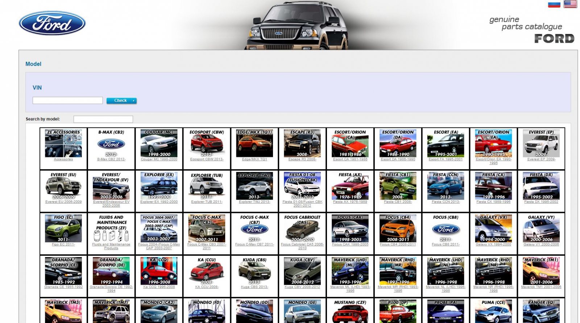Follow the Kuga CBS 2013- link
The image size is (580, 323).
click(x=254, y=287)
